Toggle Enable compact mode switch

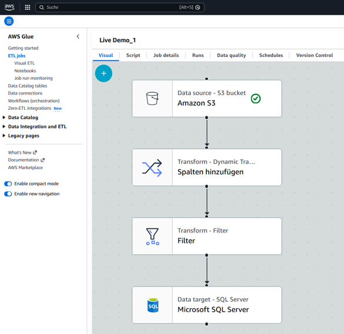tap(8, 184)
